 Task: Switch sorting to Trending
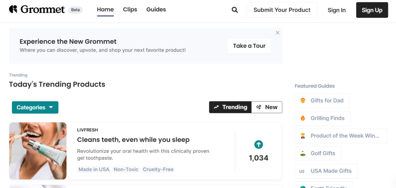coord(230,107)
